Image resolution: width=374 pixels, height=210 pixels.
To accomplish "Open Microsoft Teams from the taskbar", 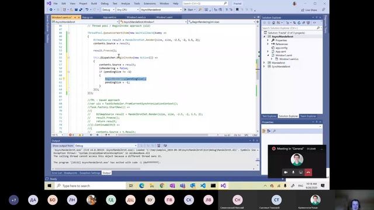I will click(x=182, y=185).
